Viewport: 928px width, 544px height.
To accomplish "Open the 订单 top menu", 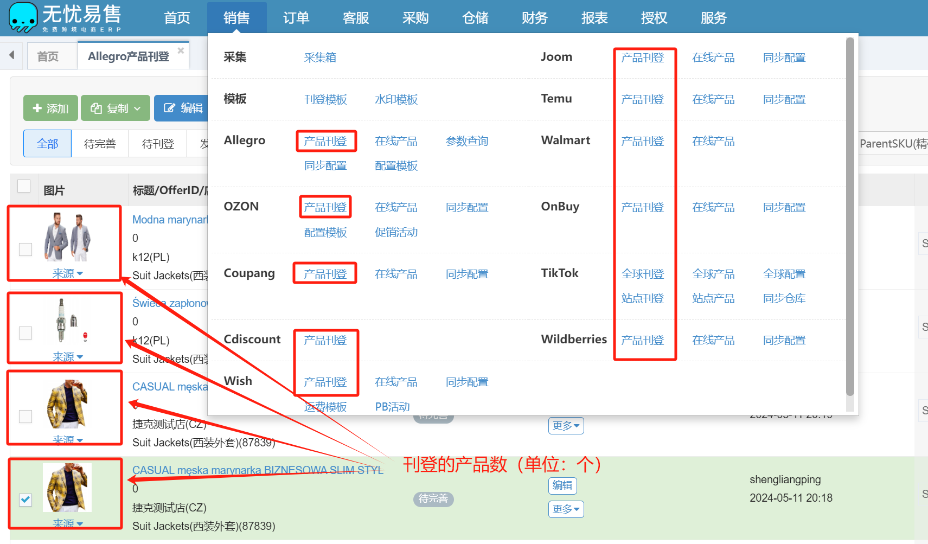I will point(296,18).
